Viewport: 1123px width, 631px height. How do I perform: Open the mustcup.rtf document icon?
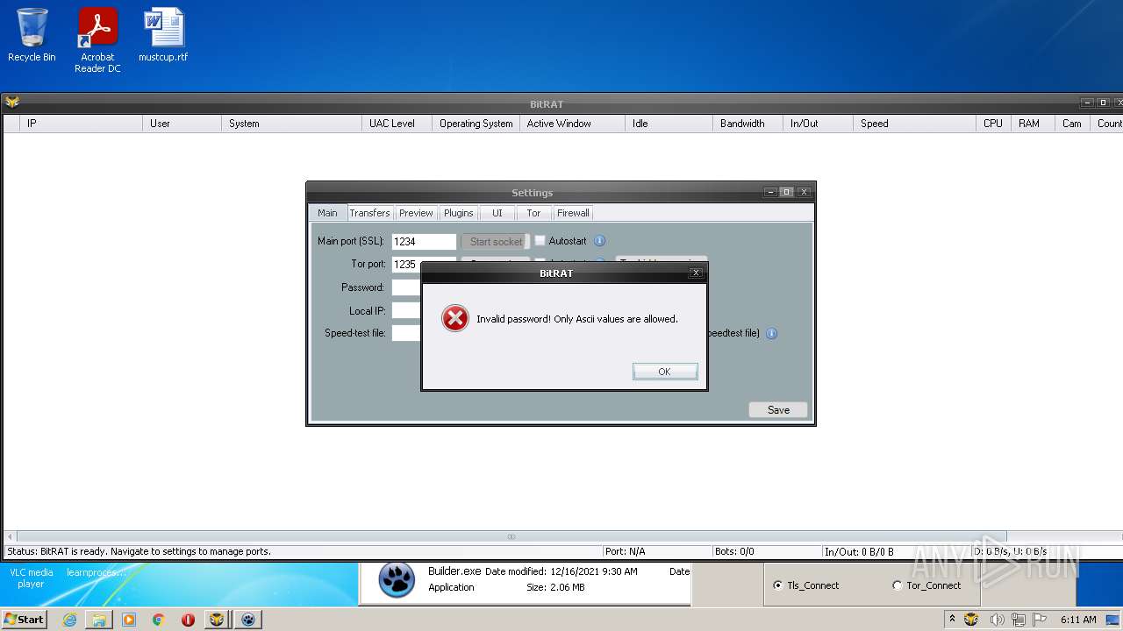coord(163,35)
